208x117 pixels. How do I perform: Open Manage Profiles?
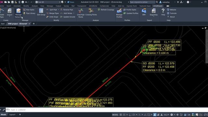(119, 13)
